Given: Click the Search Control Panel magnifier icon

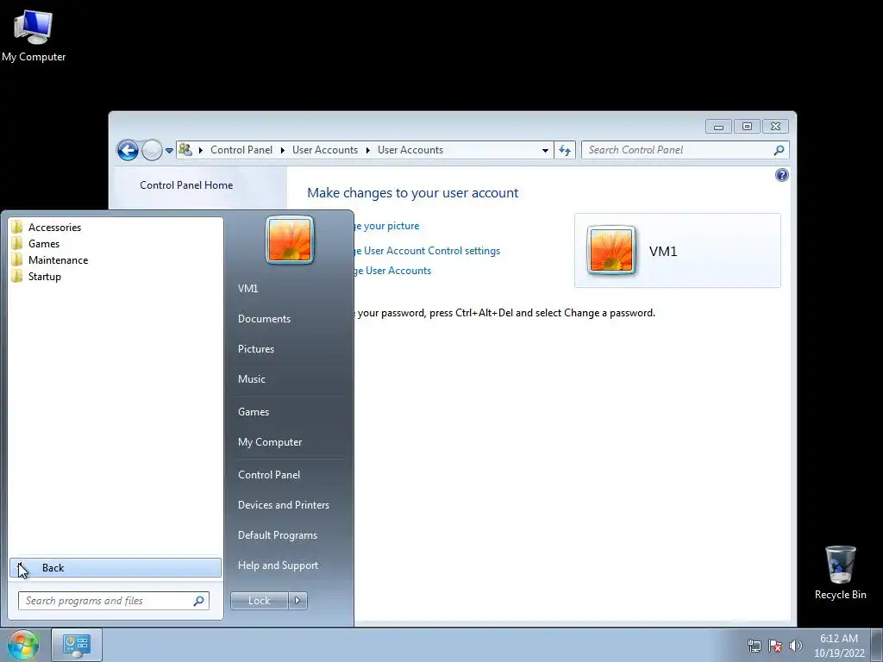Looking at the screenshot, I should 779,150.
